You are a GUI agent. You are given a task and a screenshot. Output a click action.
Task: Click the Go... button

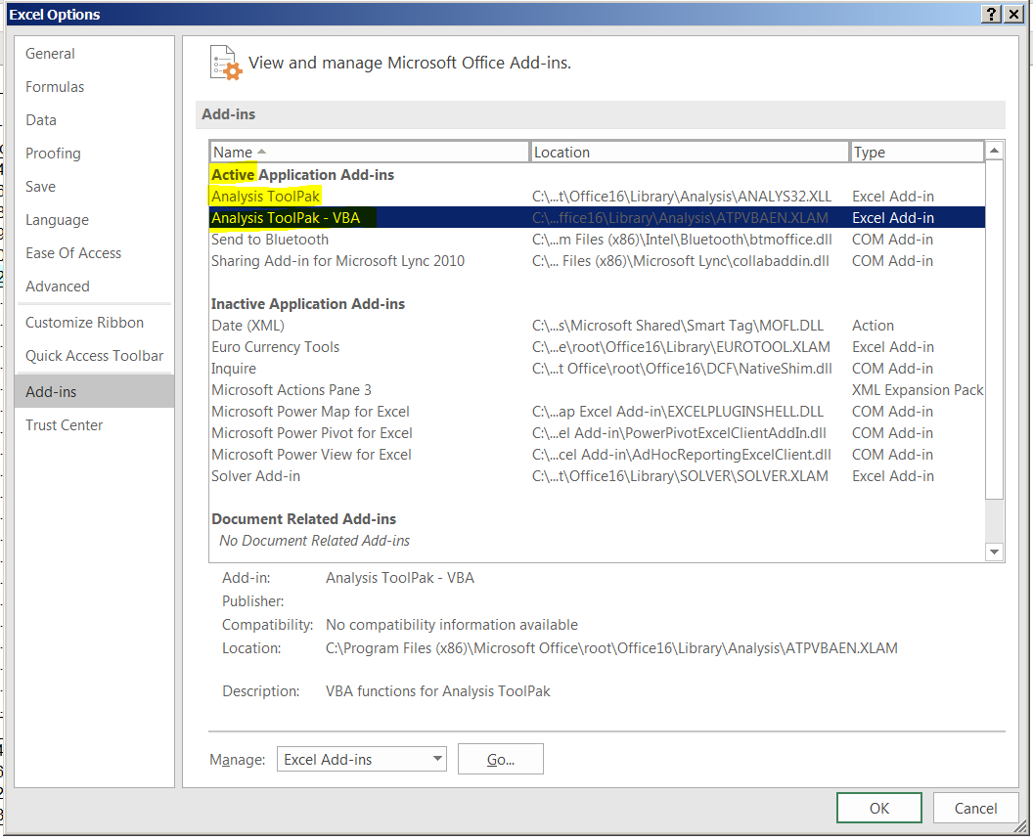coord(501,760)
